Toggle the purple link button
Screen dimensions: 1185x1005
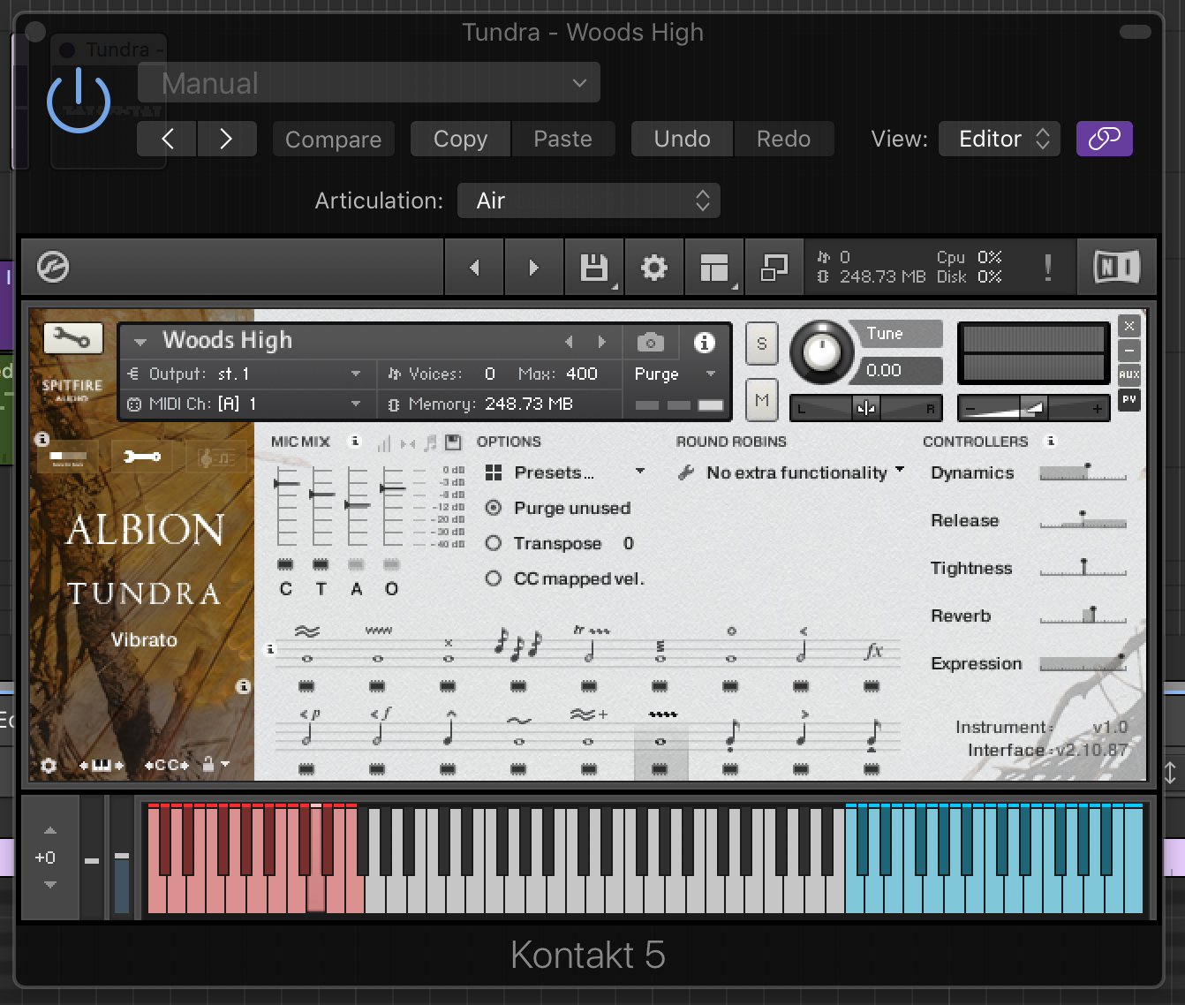coord(1104,139)
